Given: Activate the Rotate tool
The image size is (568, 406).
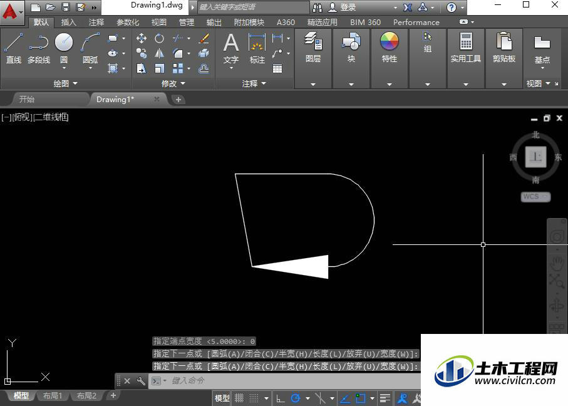Looking at the screenshot, I should [160, 38].
